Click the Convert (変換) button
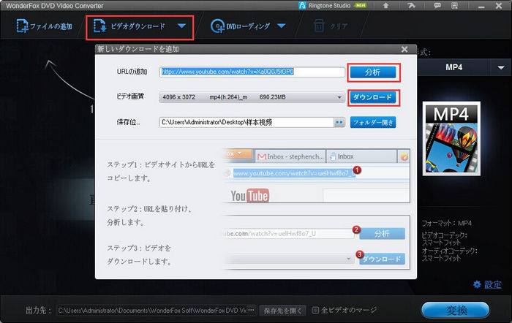 tap(456, 310)
